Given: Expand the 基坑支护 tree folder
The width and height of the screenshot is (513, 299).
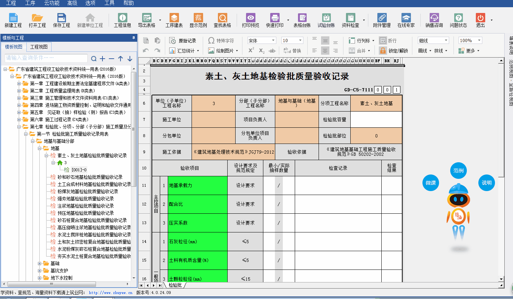Looking at the screenshot, I should click(40, 271).
